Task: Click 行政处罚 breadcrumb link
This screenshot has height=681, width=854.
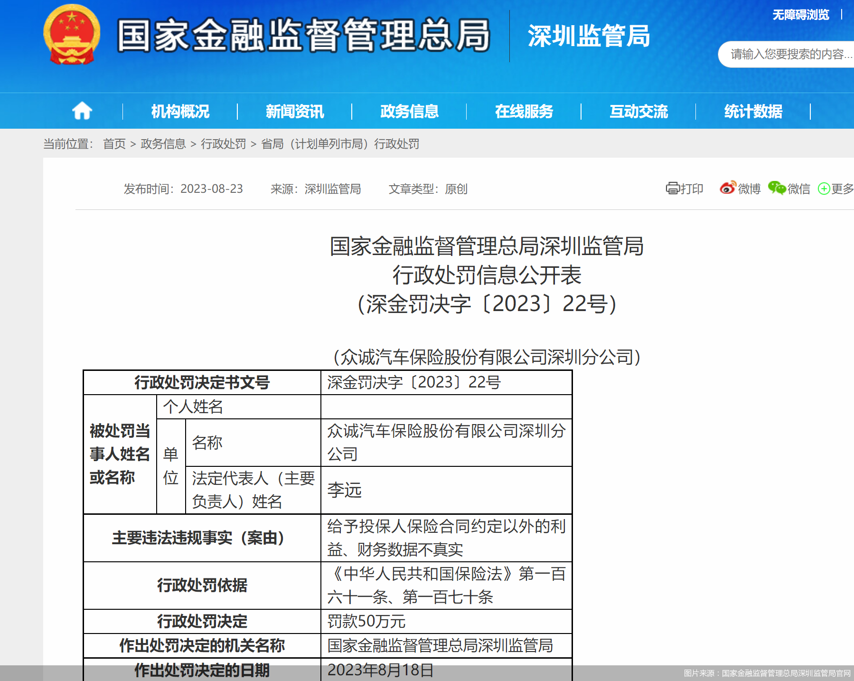Action: click(223, 144)
